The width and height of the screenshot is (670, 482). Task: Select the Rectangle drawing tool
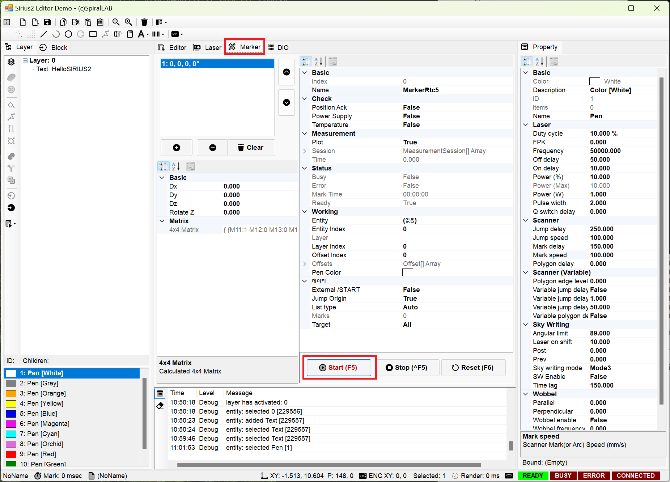point(93,34)
